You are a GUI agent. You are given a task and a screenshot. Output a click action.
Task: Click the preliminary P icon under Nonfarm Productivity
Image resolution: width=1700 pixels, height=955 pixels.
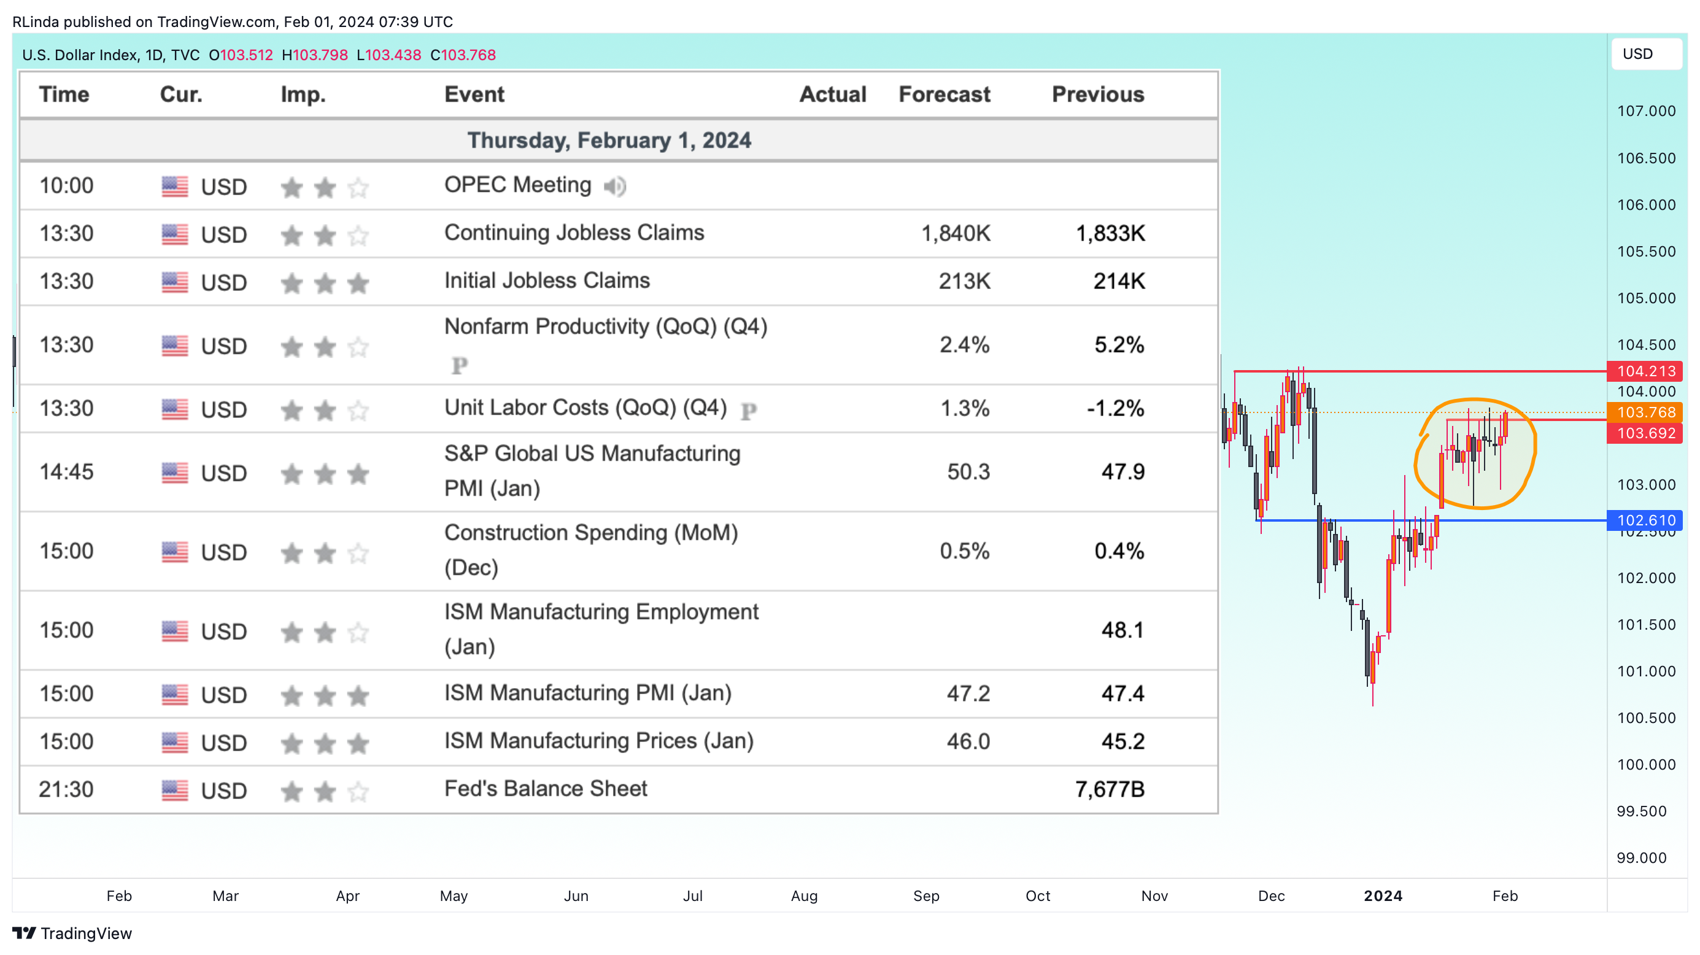(459, 365)
